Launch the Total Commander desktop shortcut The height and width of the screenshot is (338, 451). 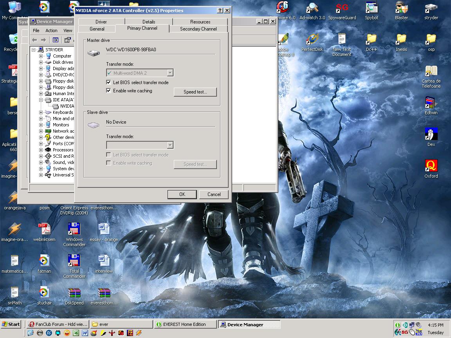coord(74,266)
